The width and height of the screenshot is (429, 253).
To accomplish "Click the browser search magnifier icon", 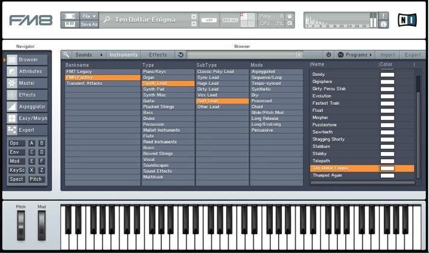I will click(x=66, y=55).
